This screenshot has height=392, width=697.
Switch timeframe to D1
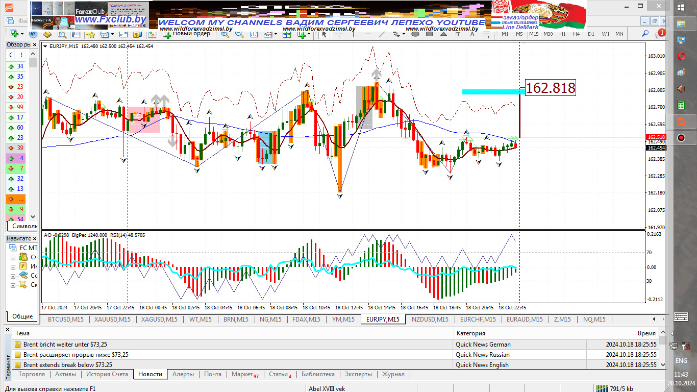(591, 34)
